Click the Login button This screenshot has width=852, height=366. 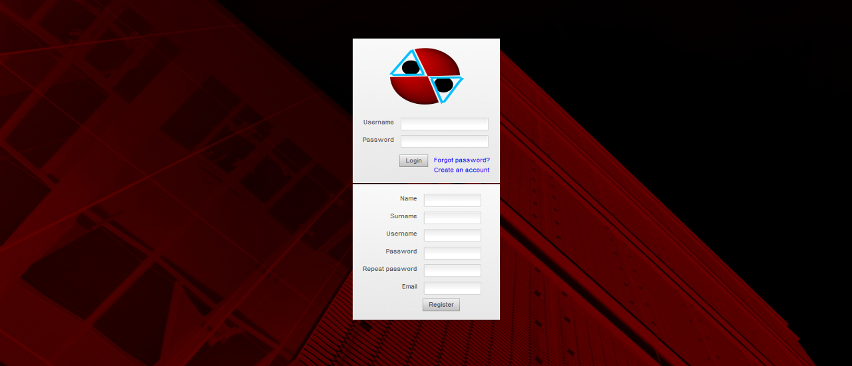(413, 160)
